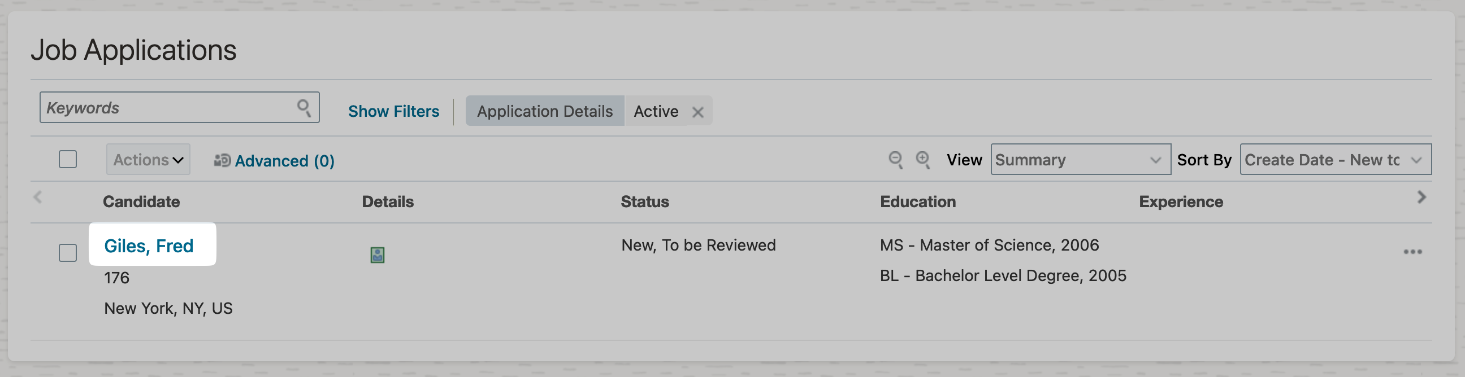Expand the Actions dropdown
Image resolution: width=1465 pixels, height=377 pixels.
148,160
